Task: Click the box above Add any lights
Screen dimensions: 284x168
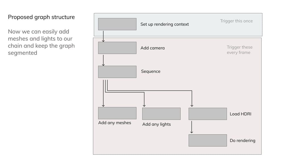Action: click(x=161, y=114)
